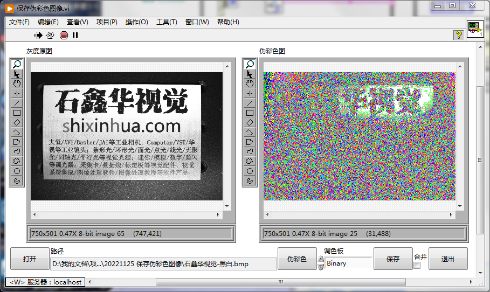Select Polygon tool in pseudo-color image palette
490x292 pixels.
tap(250, 142)
